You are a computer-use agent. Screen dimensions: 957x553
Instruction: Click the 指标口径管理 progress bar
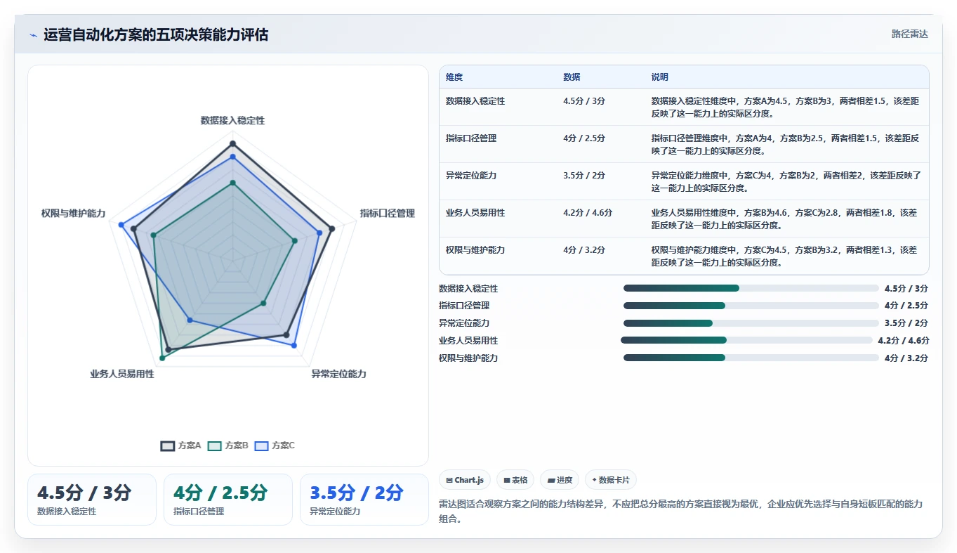point(751,306)
